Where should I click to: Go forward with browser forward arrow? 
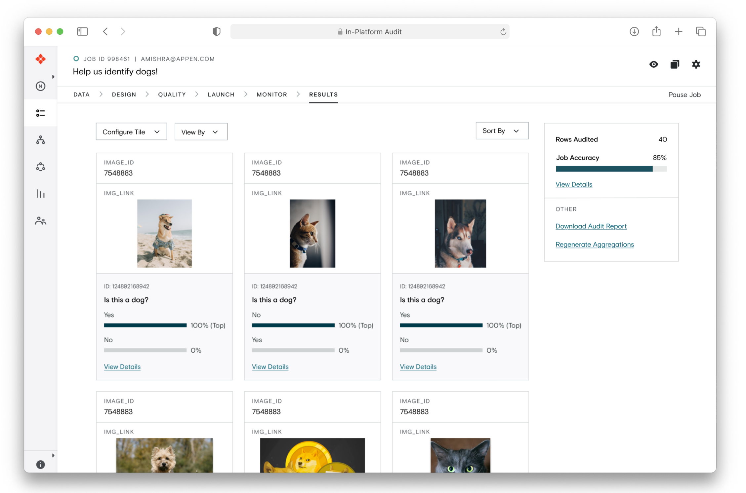coord(123,31)
